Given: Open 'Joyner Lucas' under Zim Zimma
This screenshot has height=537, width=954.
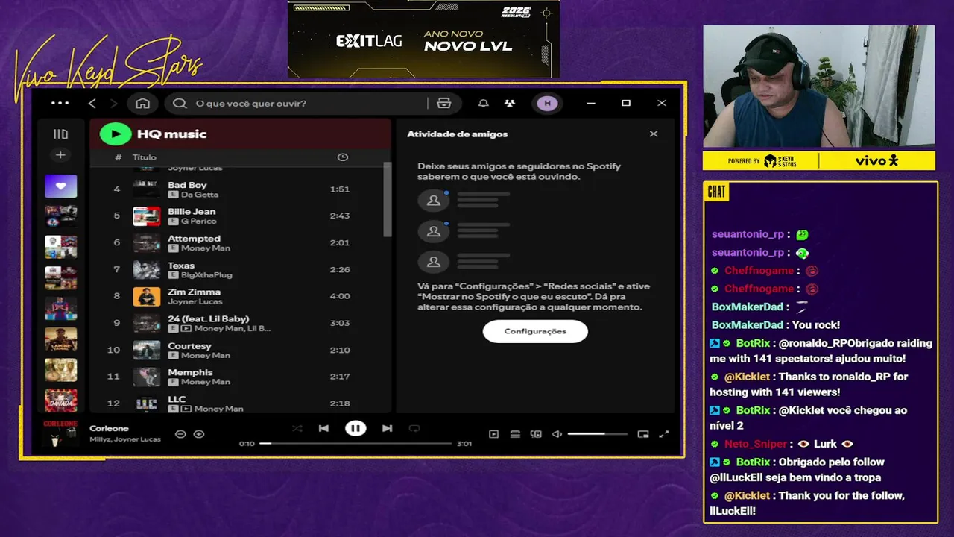Looking at the screenshot, I should coord(195,302).
